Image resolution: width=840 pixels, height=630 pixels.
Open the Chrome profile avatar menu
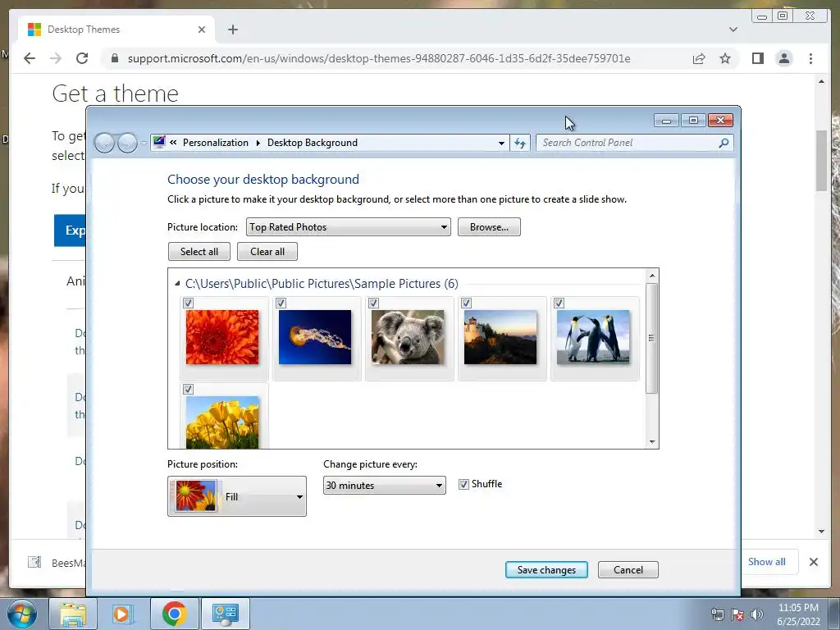pos(783,58)
